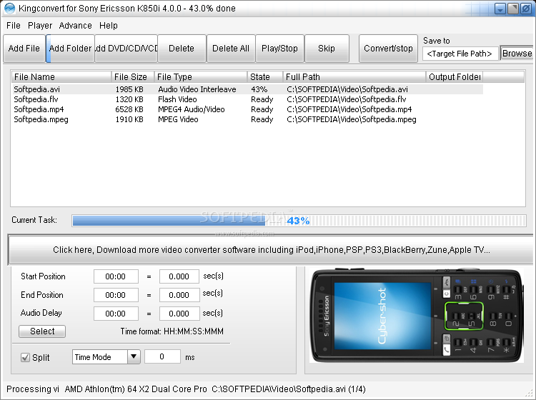Click the Add DVD/CD/VCD button
536x400 pixels.
[x=126, y=49]
